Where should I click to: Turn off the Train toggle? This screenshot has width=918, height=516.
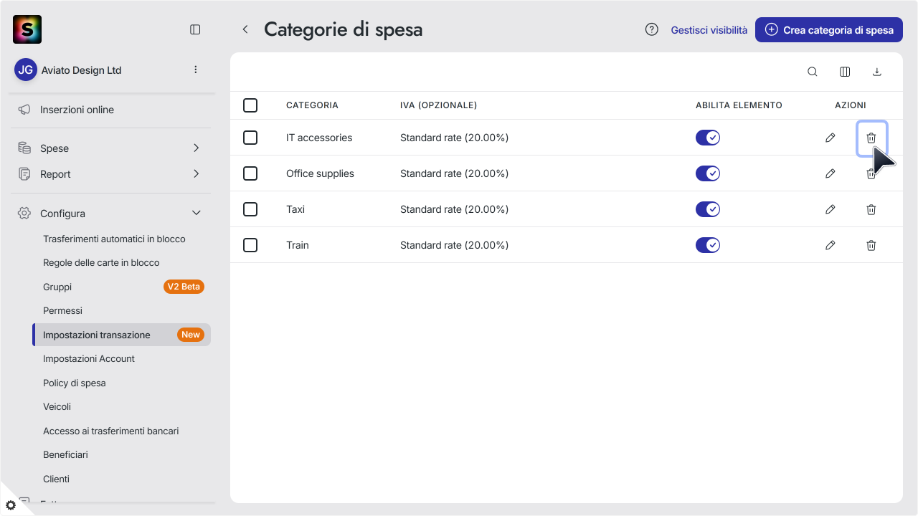tap(708, 245)
